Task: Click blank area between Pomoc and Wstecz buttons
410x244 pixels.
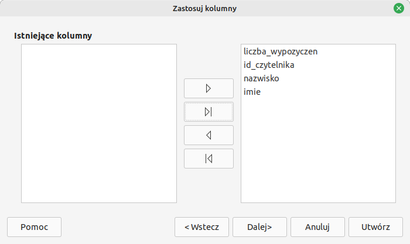Action: [x=117, y=227]
